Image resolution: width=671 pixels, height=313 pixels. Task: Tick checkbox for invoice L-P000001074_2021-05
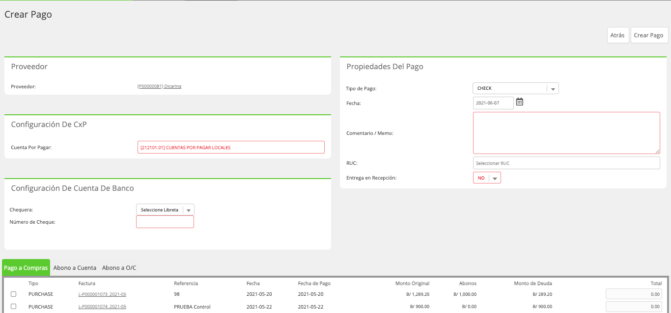click(x=14, y=307)
